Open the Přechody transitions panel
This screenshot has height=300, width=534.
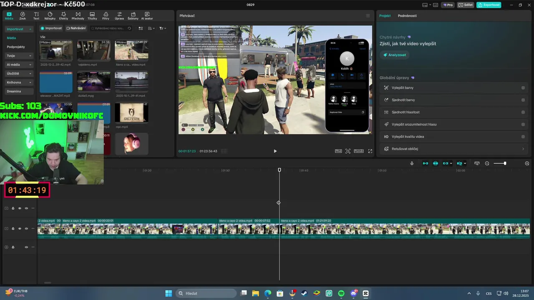click(x=78, y=16)
